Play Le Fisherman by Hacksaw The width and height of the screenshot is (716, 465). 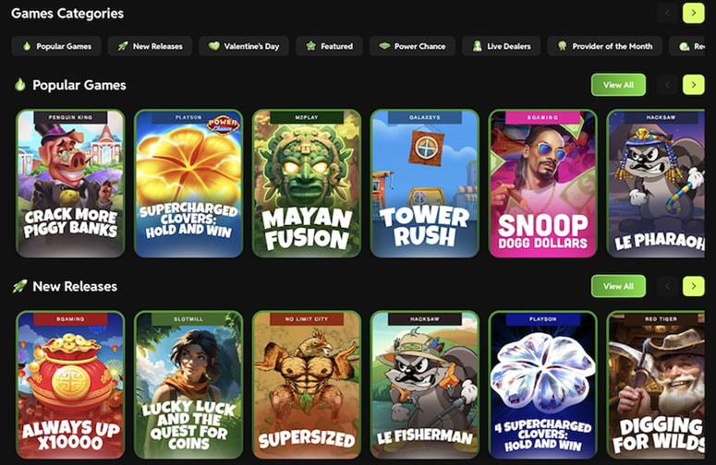pos(425,385)
